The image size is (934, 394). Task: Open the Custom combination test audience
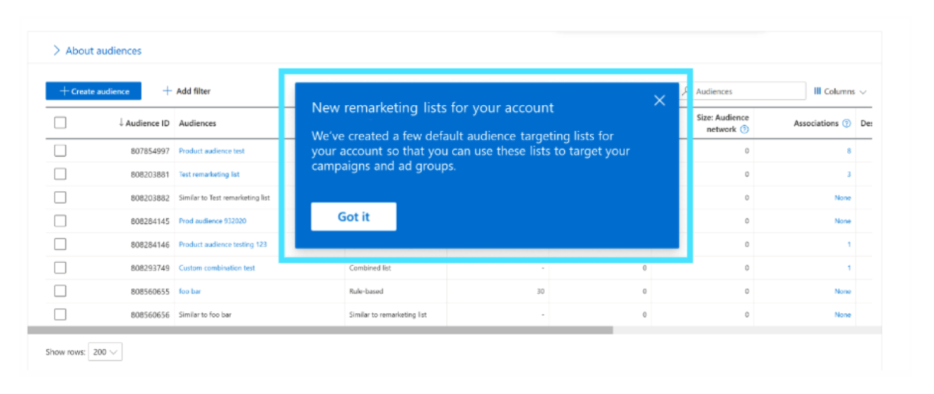point(216,268)
